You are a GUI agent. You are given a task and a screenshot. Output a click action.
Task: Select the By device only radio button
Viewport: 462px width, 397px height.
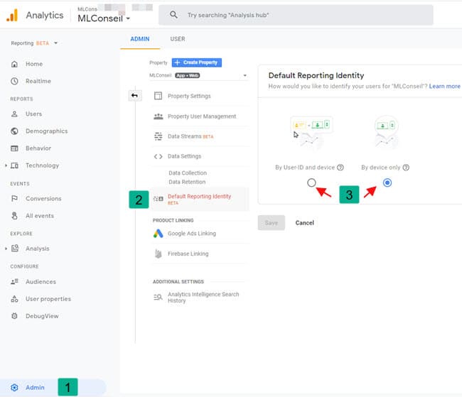point(387,183)
